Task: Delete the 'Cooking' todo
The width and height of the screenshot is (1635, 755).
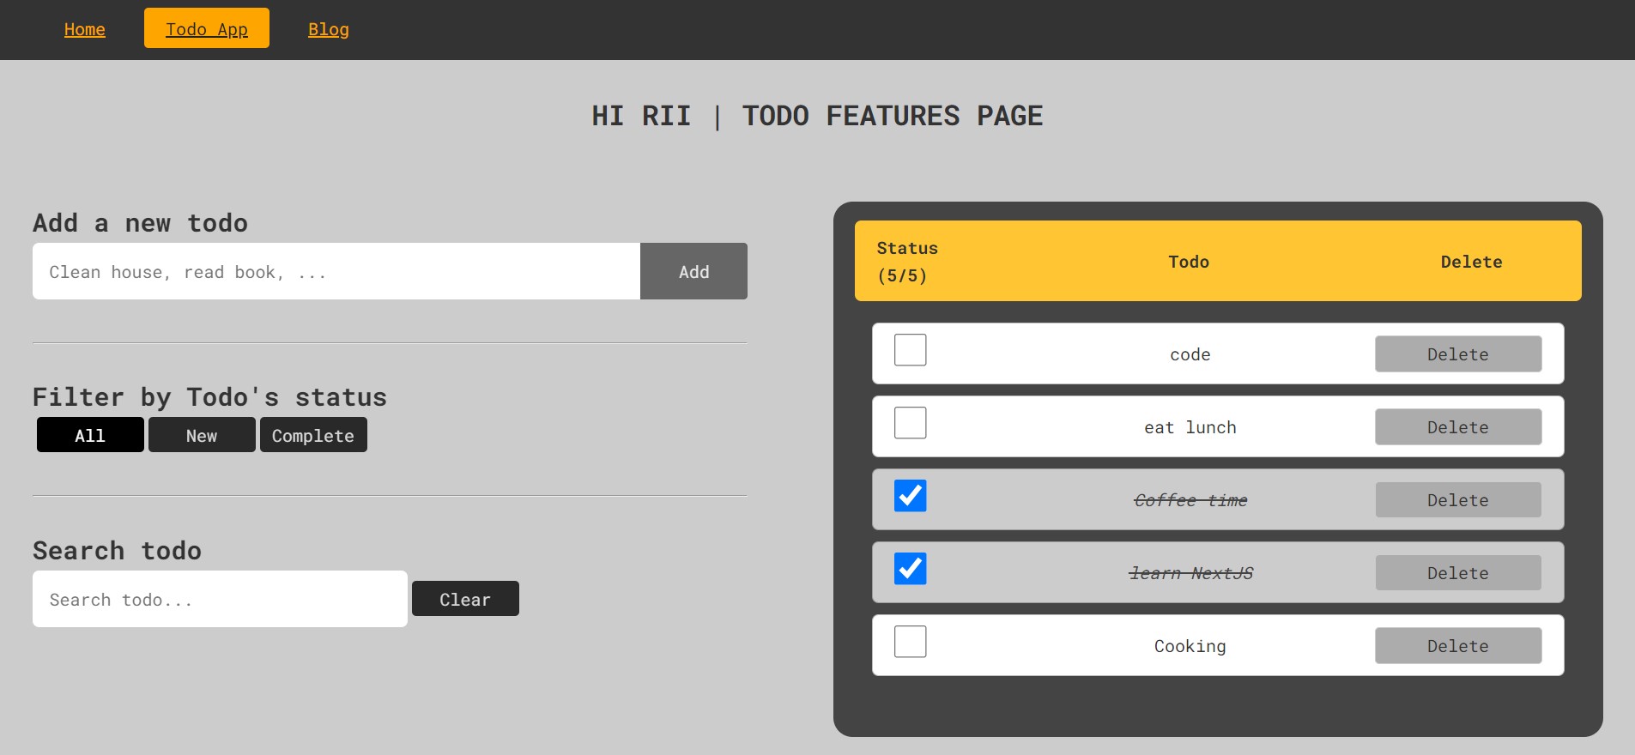Action: (1457, 646)
